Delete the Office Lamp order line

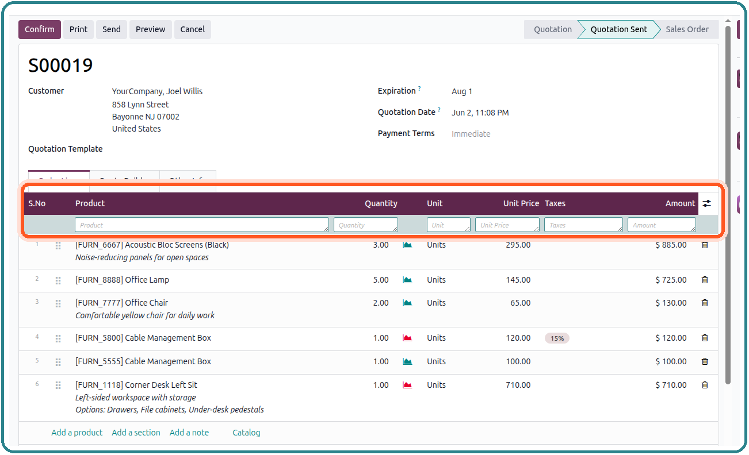coord(705,280)
